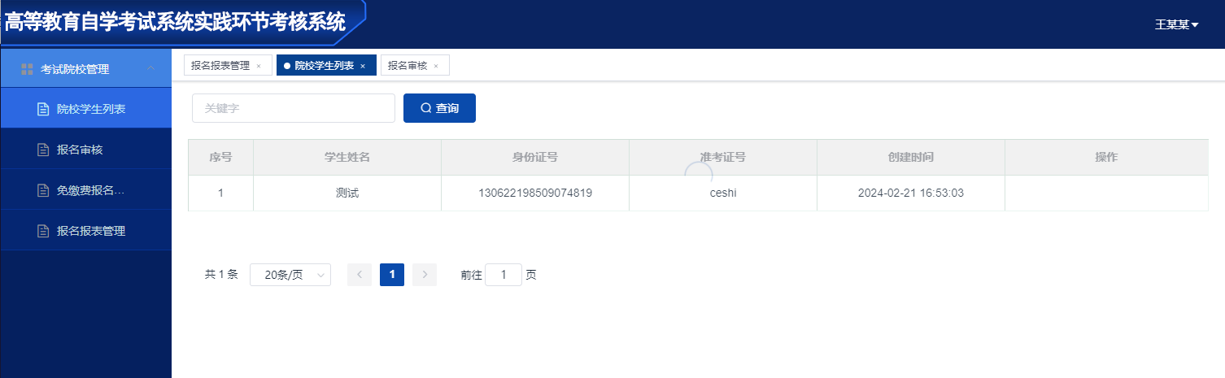The width and height of the screenshot is (1225, 378).
Task: Click document icon next to 报名审核
Action: 44,150
